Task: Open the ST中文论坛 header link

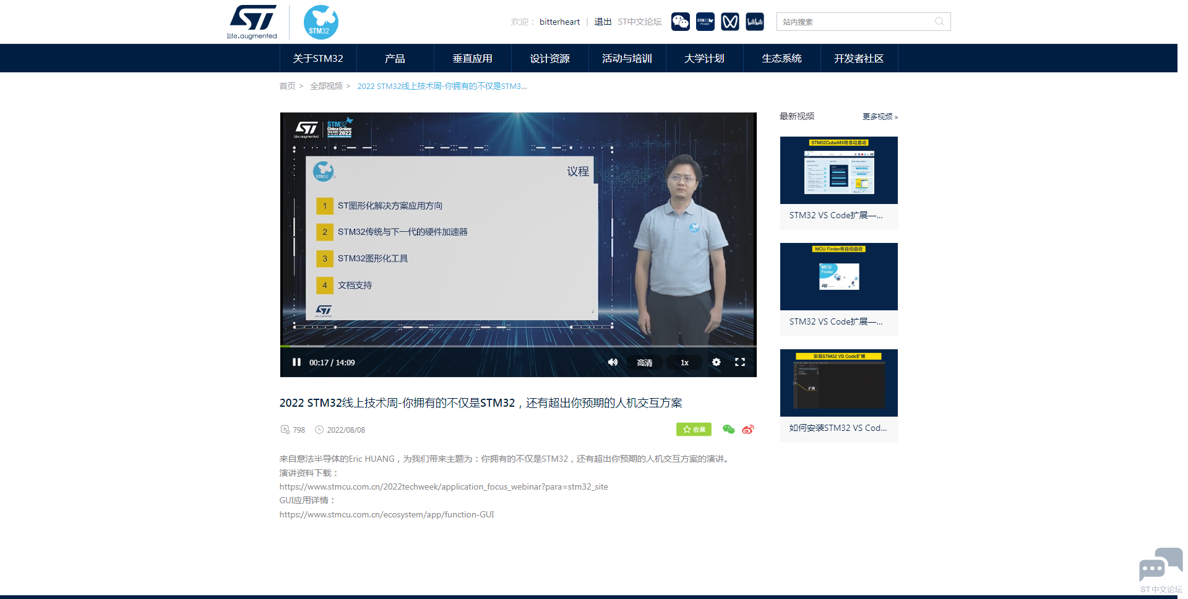Action: 640,22
